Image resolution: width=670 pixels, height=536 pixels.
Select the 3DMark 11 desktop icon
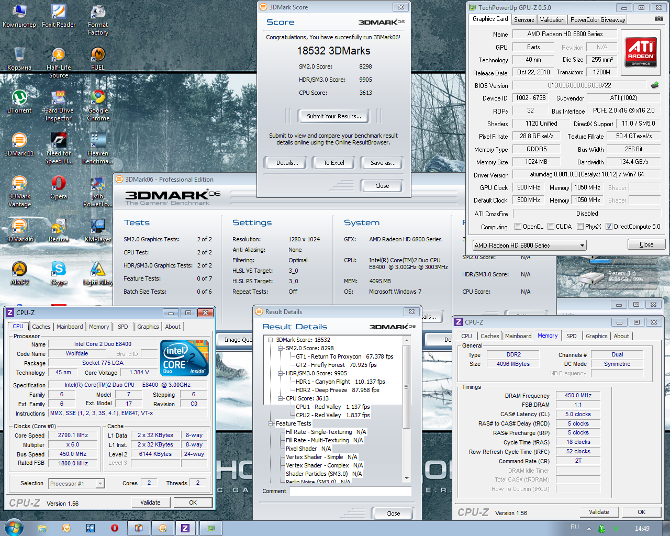19,144
